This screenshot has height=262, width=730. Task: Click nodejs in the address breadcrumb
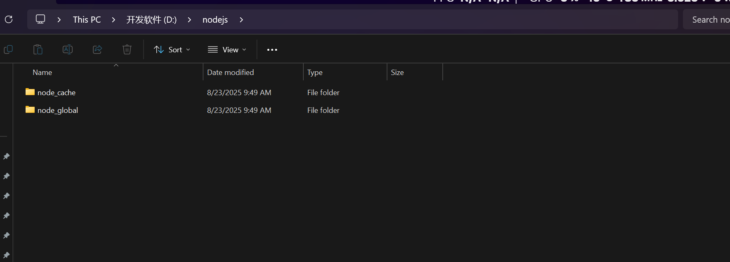215,20
